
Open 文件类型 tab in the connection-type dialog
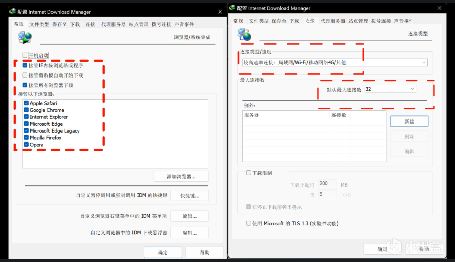coord(259,21)
